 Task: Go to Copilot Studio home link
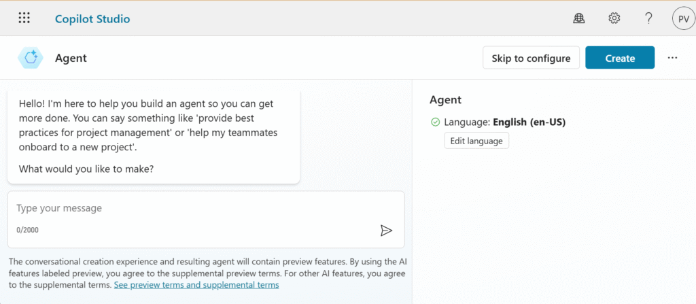tap(92, 19)
